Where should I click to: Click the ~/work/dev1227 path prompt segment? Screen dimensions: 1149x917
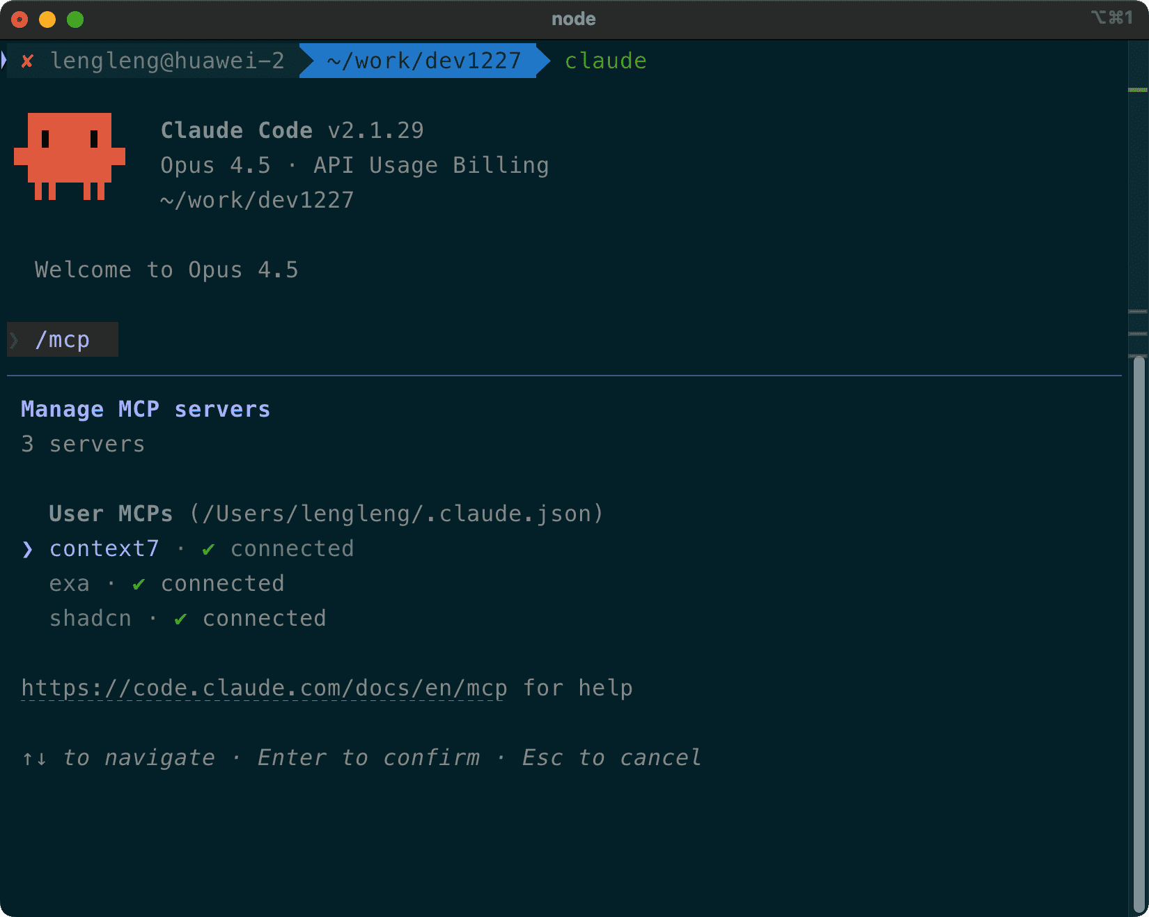coord(423,61)
